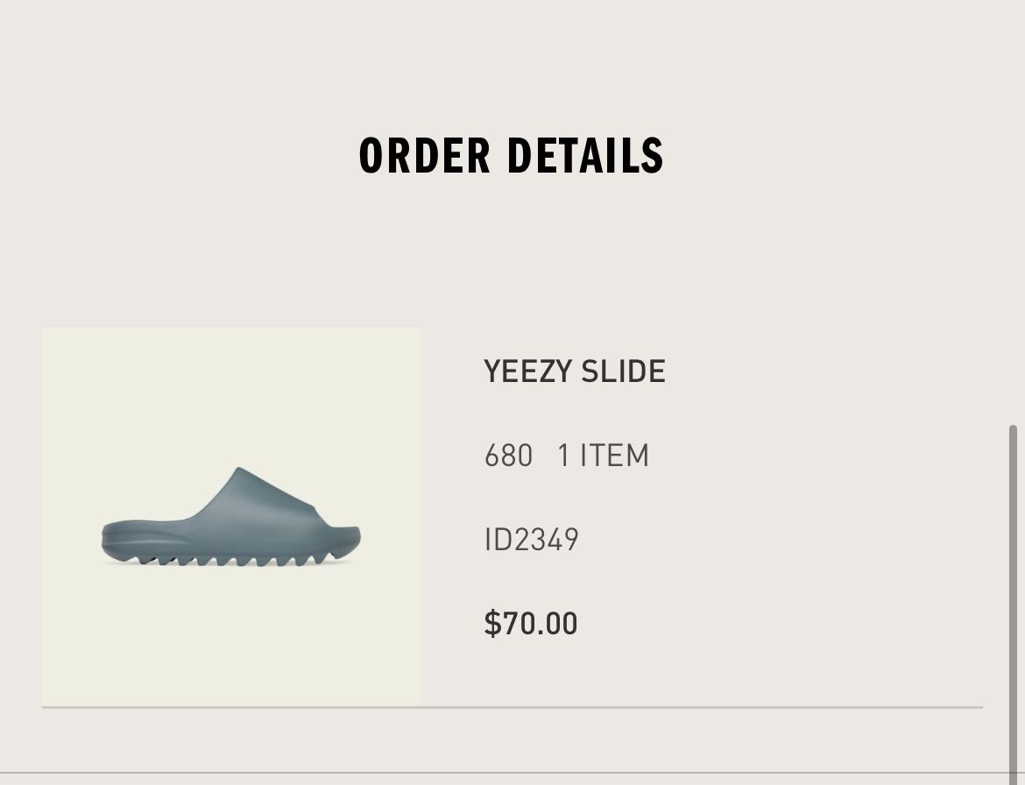This screenshot has height=785, width=1025.
Task: Click the YEEZY SLIDE product image
Action: tap(231, 515)
